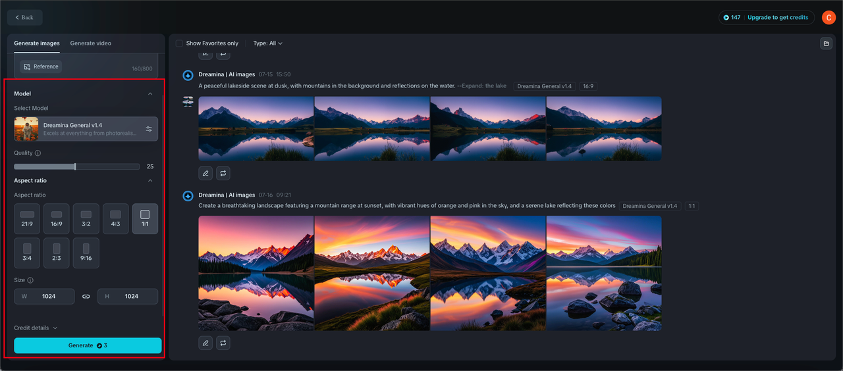The image size is (843, 371).
Task: Open third sunset mountain image
Action: [x=488, y=273]
